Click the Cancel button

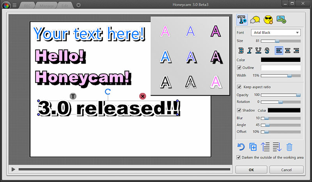click(287, 170)
